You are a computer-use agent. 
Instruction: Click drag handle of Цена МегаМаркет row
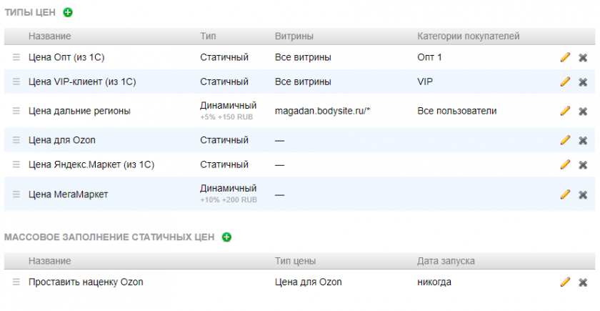click(x=16, y=194)
